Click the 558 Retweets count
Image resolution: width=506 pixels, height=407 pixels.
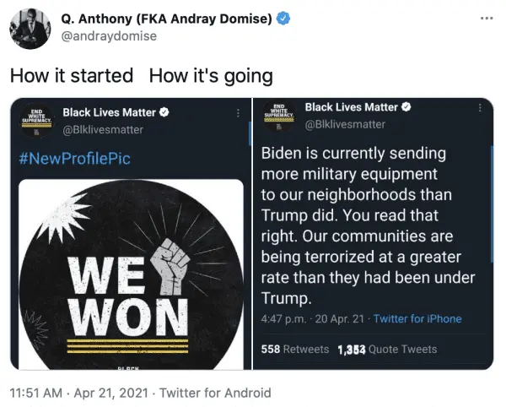click(294, 349)
